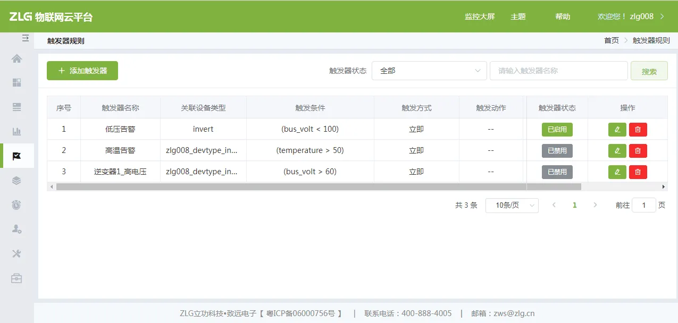Open the alarm clock sidebar icon
The image size is (678, 323).
(x=16, y=205)
